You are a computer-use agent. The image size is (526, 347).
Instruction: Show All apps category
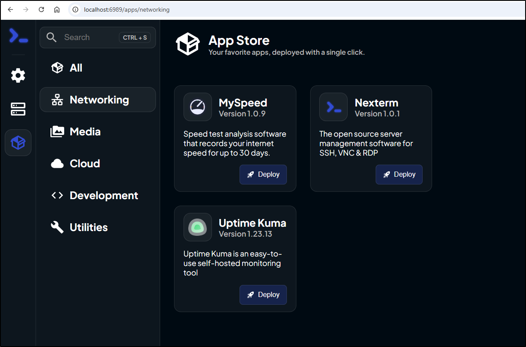(98, 68)
